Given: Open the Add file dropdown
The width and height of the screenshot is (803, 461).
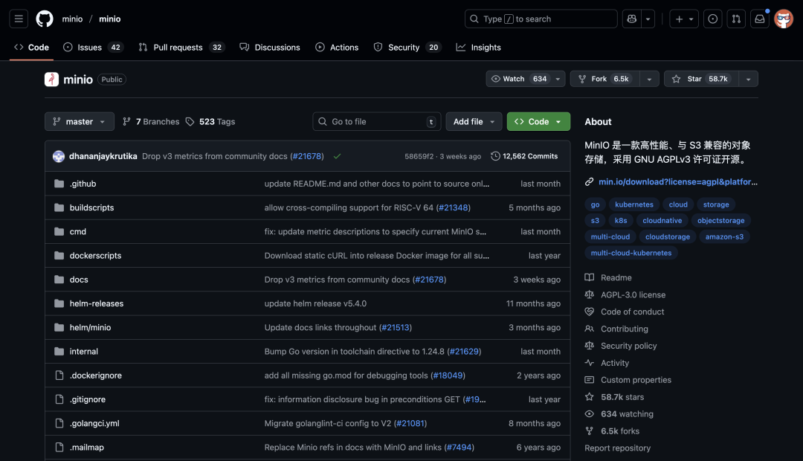Looking at the screenshot, I should 474,121.
